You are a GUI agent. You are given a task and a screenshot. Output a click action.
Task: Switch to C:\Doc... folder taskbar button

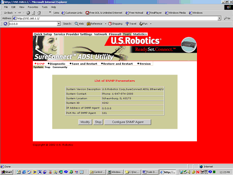pos(133,172)
